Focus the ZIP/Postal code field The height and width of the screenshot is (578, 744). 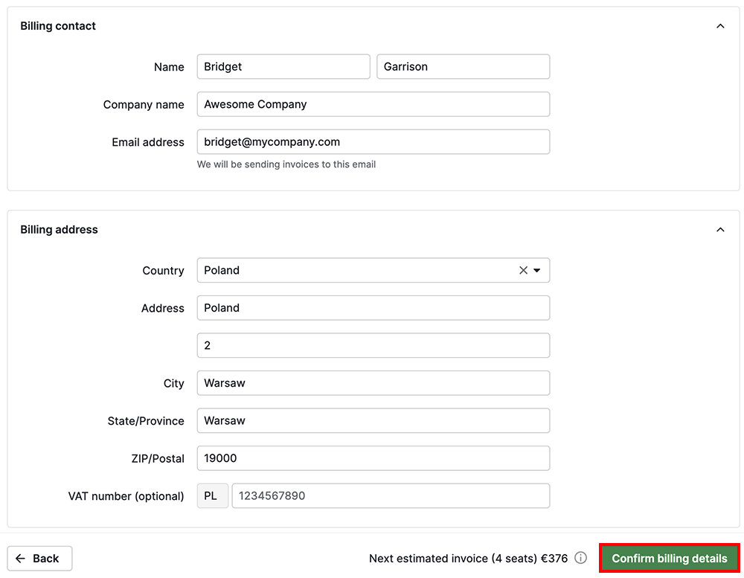[373, 458]
